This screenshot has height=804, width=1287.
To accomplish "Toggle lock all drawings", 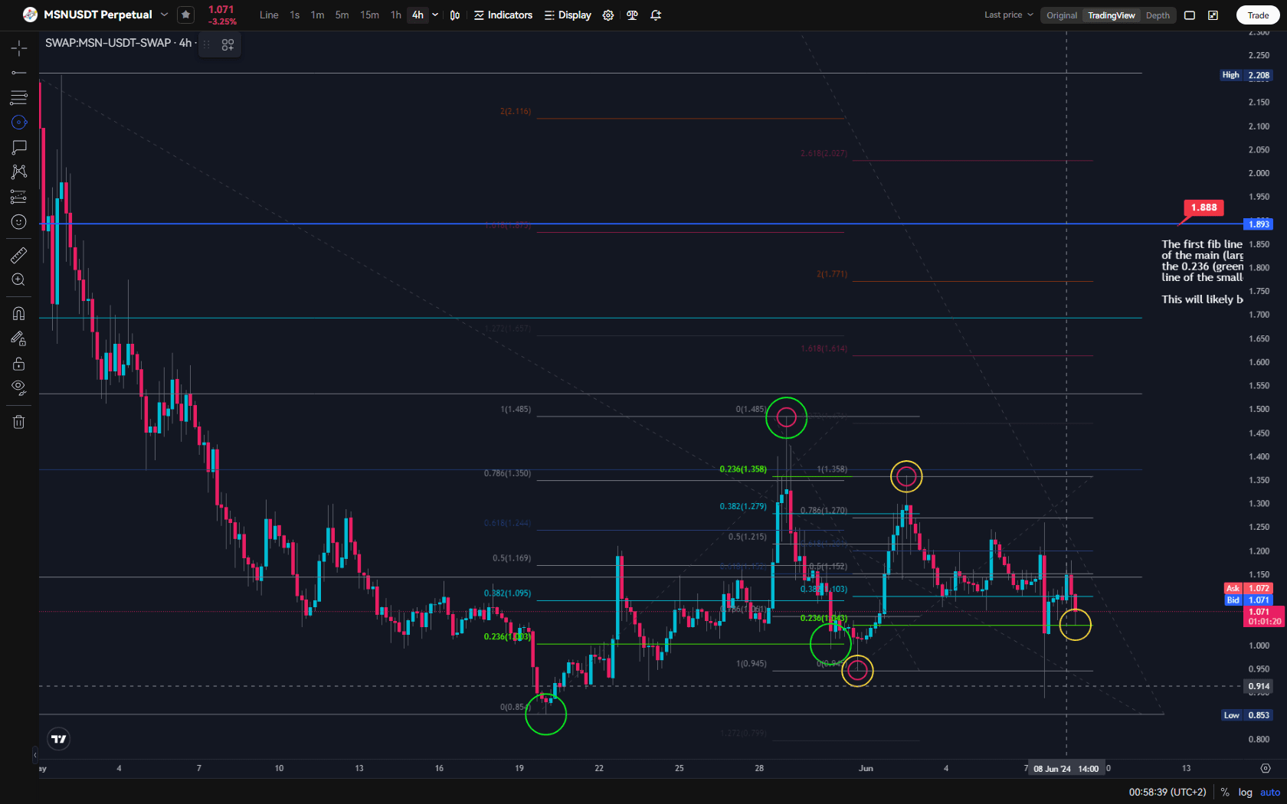I will pyautogui.click(x=19, y=363).
